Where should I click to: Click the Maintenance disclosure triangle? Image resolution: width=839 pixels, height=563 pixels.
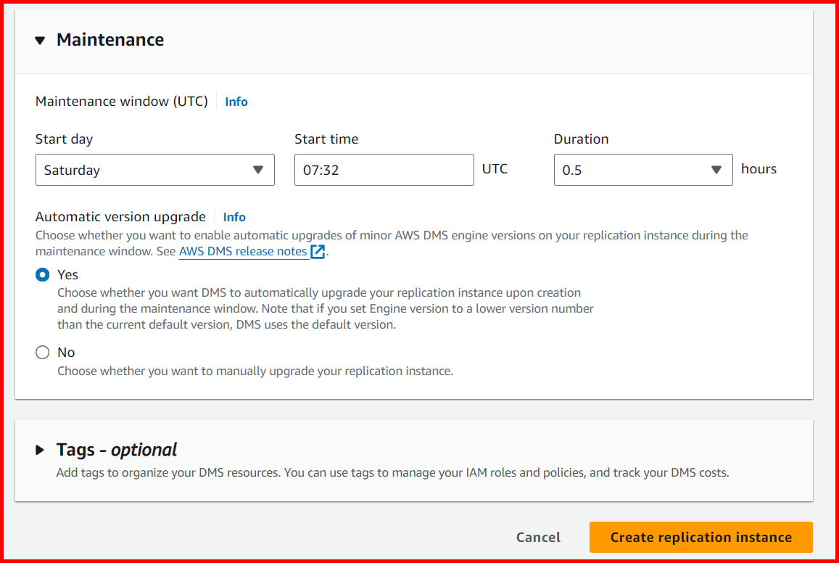41,40
